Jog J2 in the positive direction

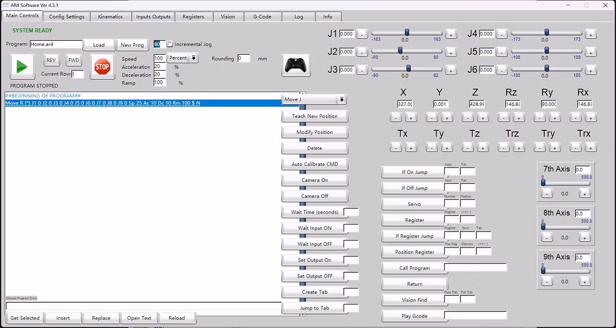coord(450,52)
